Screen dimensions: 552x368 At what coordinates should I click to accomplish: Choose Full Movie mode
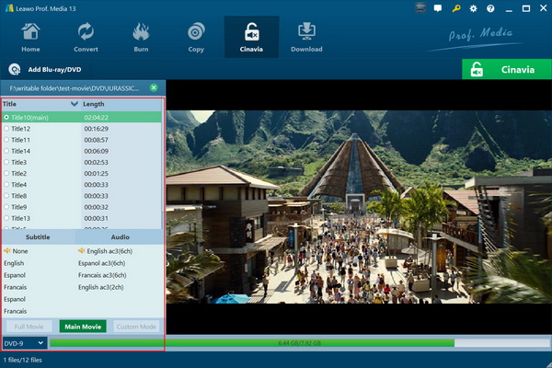point(29,327)
